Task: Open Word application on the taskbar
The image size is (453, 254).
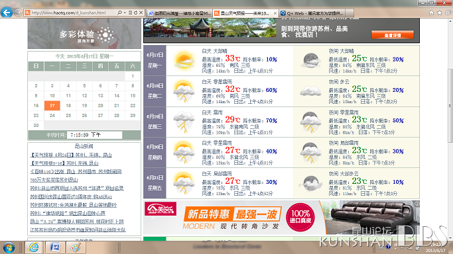Action: [x=54, y=247]
